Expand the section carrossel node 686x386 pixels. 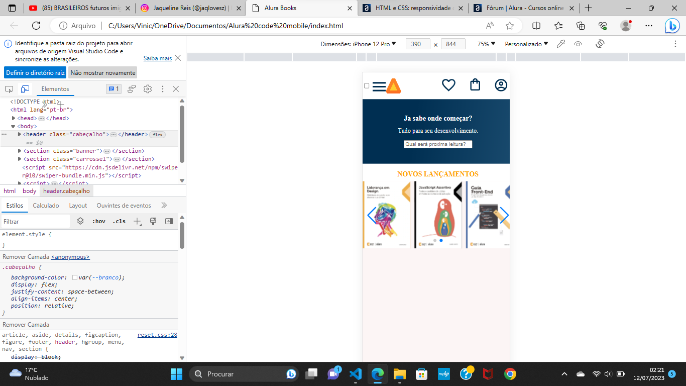20,159
